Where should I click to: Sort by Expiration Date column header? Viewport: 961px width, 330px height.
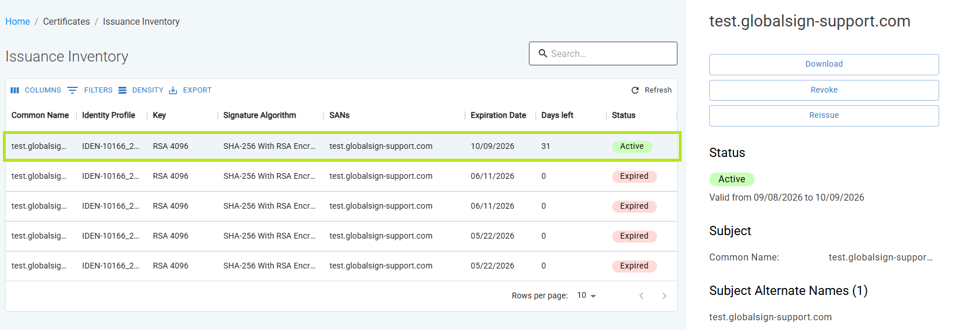point(498,115)
